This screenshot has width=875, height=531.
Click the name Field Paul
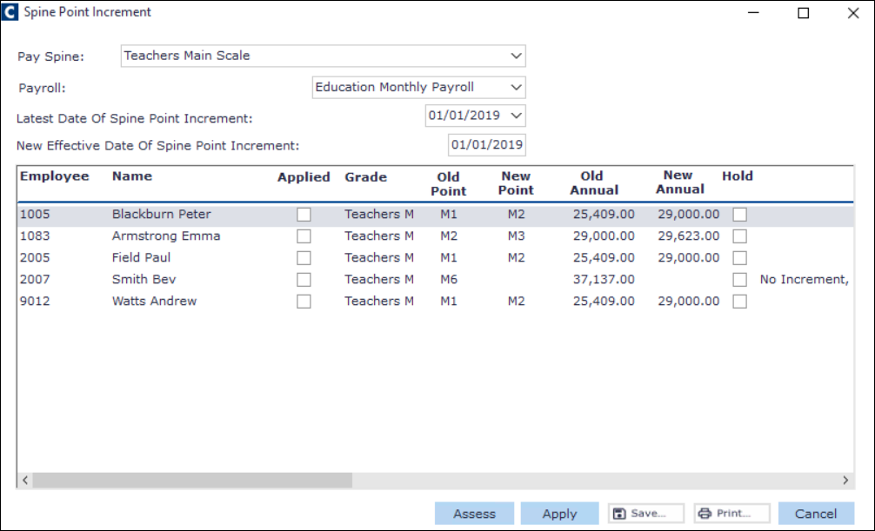pyautogui.click(x=141, y=258)
